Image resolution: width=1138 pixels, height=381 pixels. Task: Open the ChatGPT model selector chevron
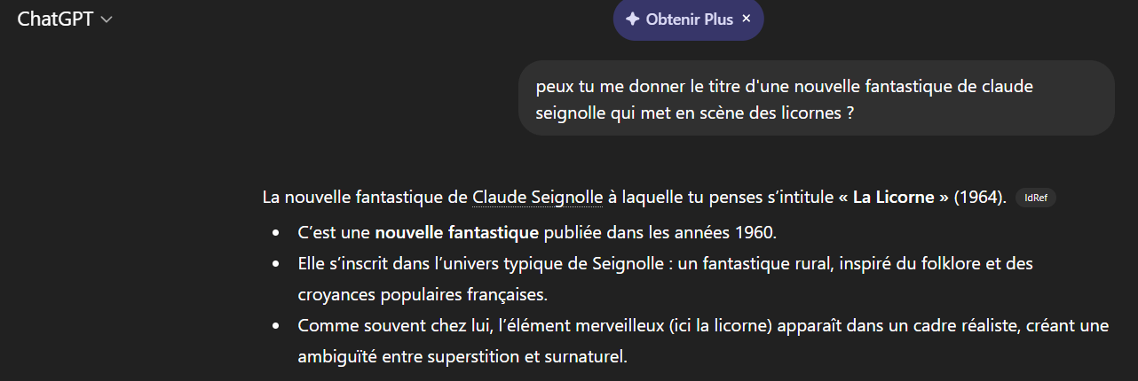click(x=107, y=19)
